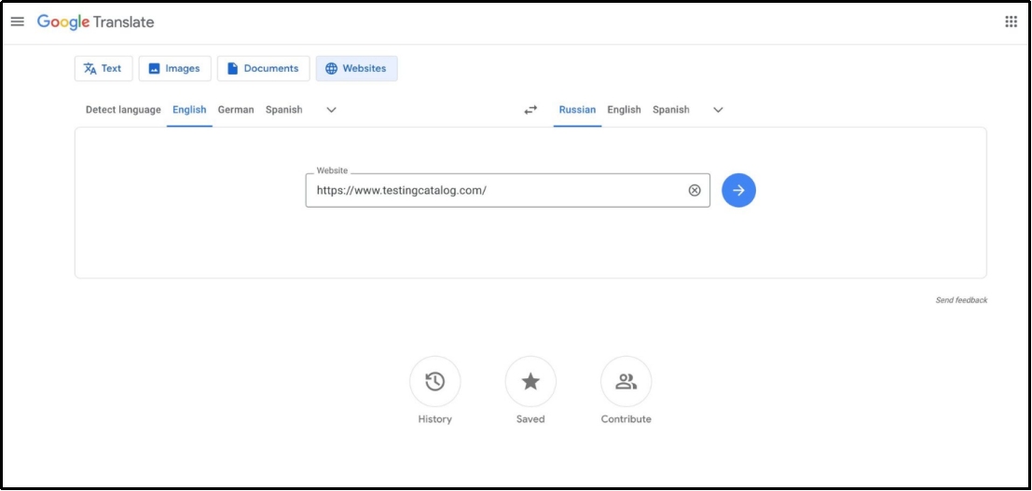The height and width of the screenshot is (491, 1032).
Task: Click the Send feedback link
Action: 961,300
